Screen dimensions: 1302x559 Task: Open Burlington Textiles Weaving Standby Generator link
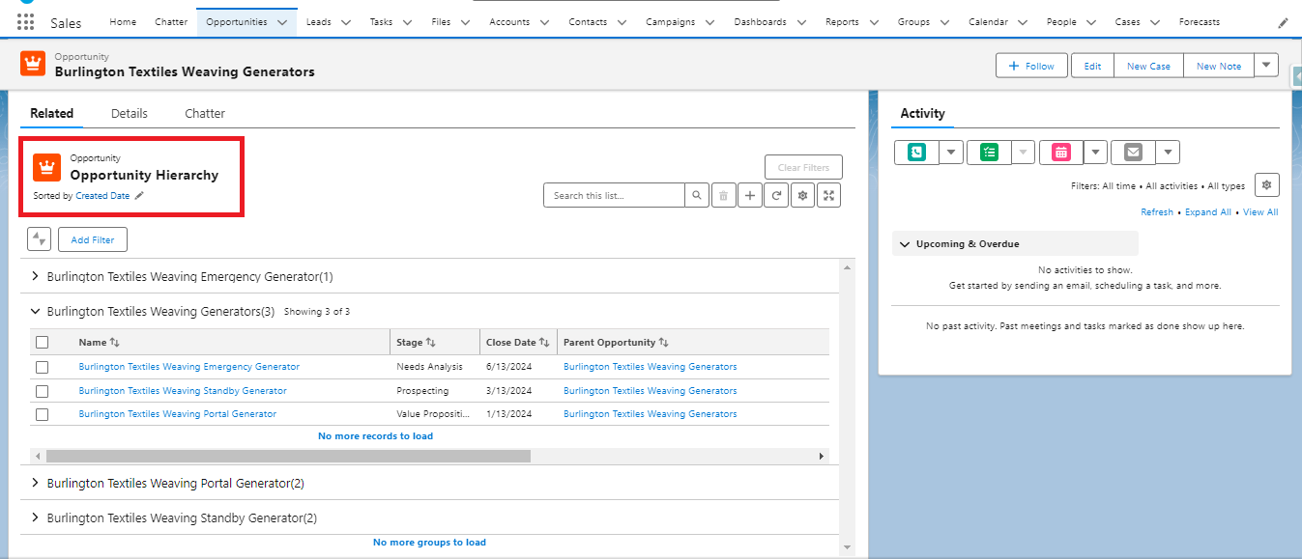tap(183, 391)
